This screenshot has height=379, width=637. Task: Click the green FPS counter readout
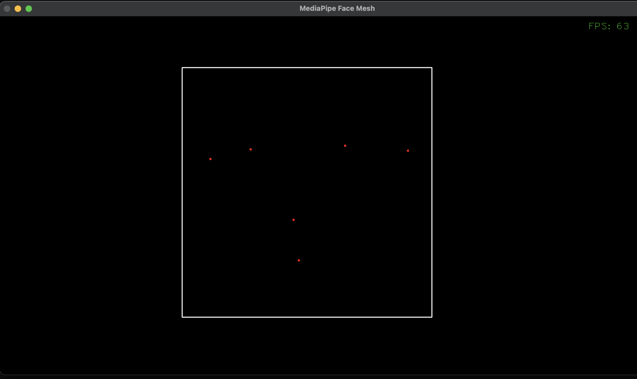pos(609,26)
